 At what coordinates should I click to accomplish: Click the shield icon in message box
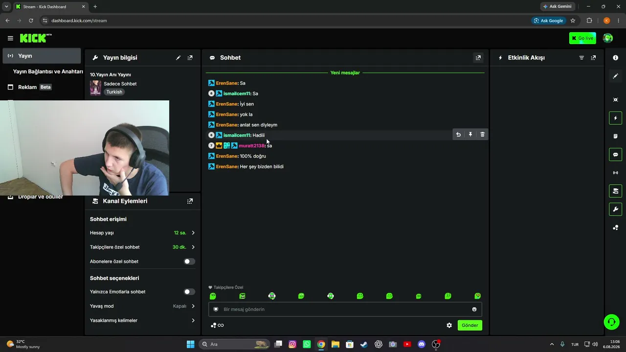pos(216,309)
